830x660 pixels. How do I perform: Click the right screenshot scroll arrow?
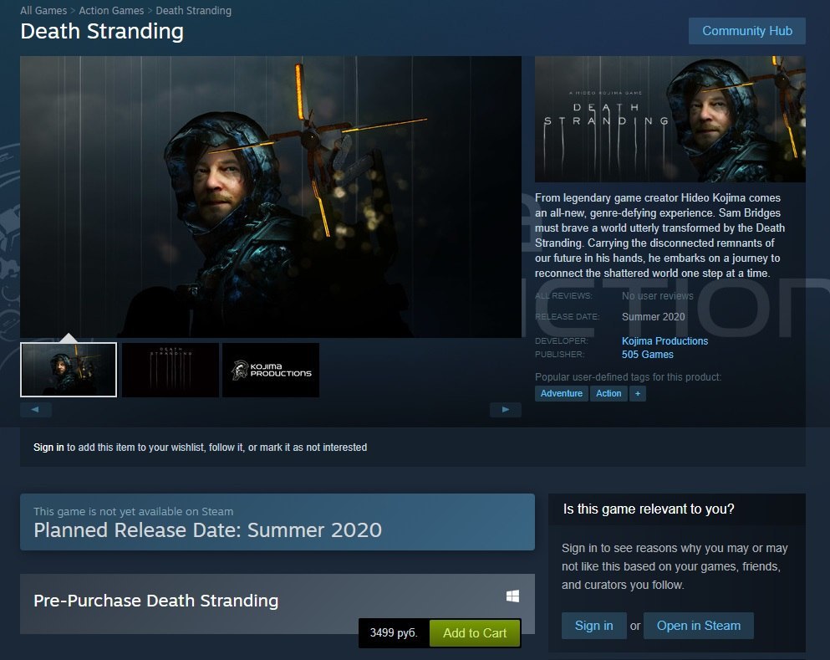click(x=505, y=409)
